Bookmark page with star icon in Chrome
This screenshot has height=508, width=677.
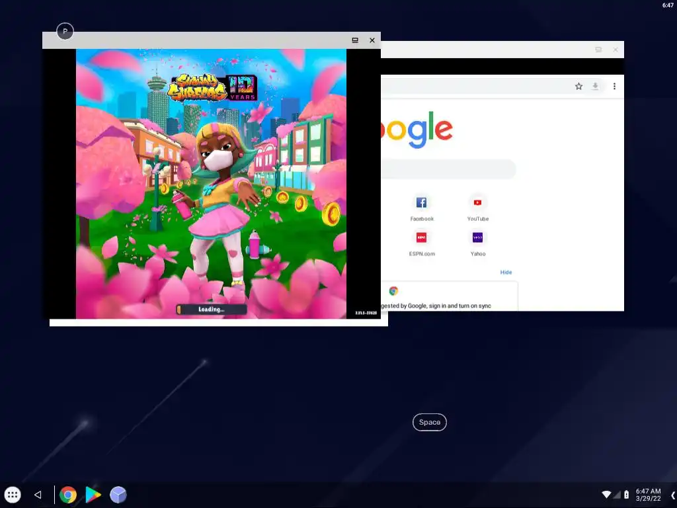coord(578,87)
